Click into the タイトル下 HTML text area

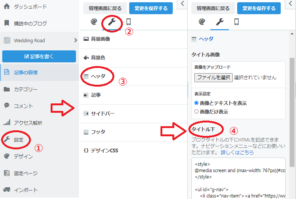238,178
